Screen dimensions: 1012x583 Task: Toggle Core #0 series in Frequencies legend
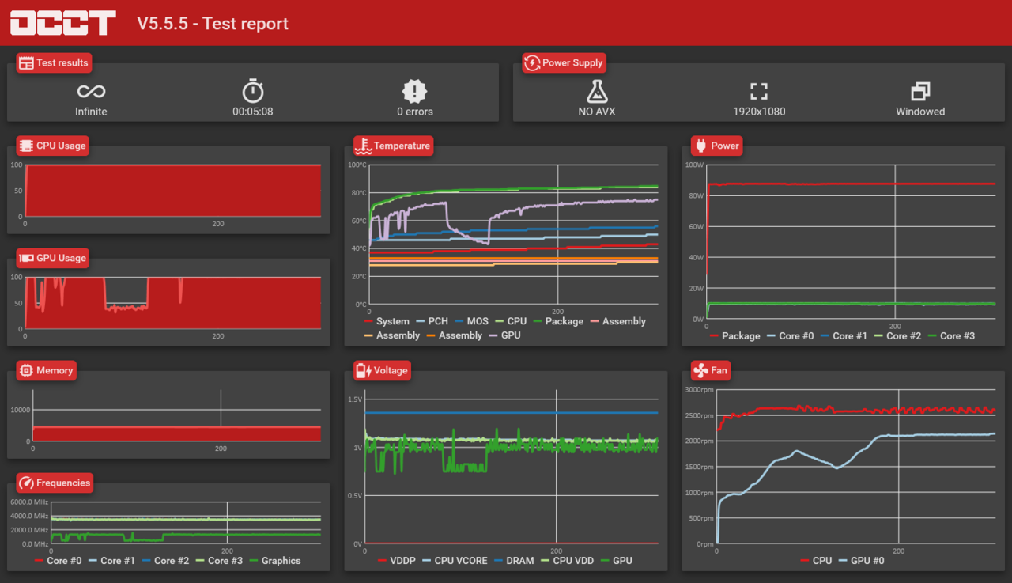point(58,560)
